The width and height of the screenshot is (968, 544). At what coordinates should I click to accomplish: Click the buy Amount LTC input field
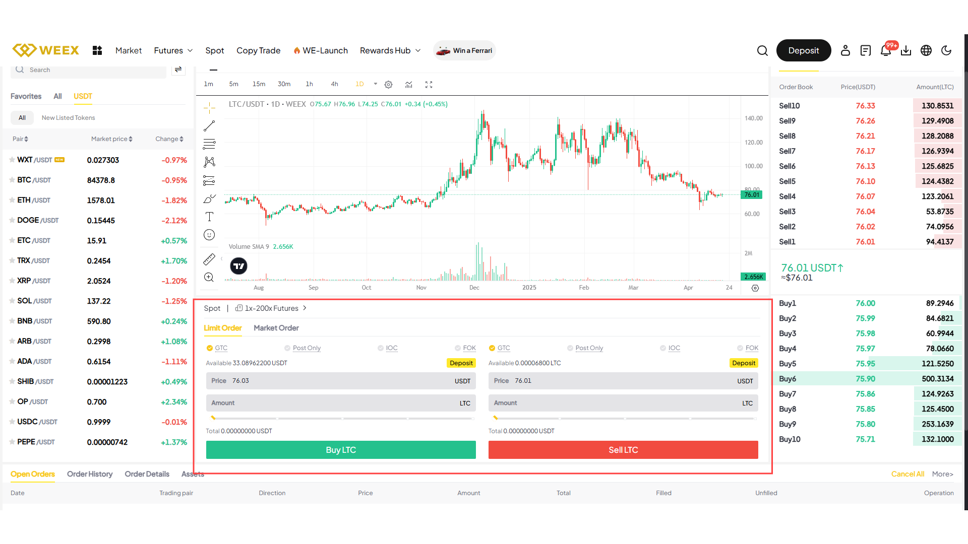[x=341, y=403]
